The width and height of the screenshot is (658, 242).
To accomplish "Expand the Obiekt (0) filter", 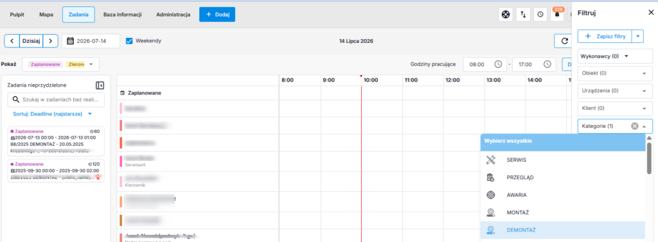I will [x=615, y=73].
